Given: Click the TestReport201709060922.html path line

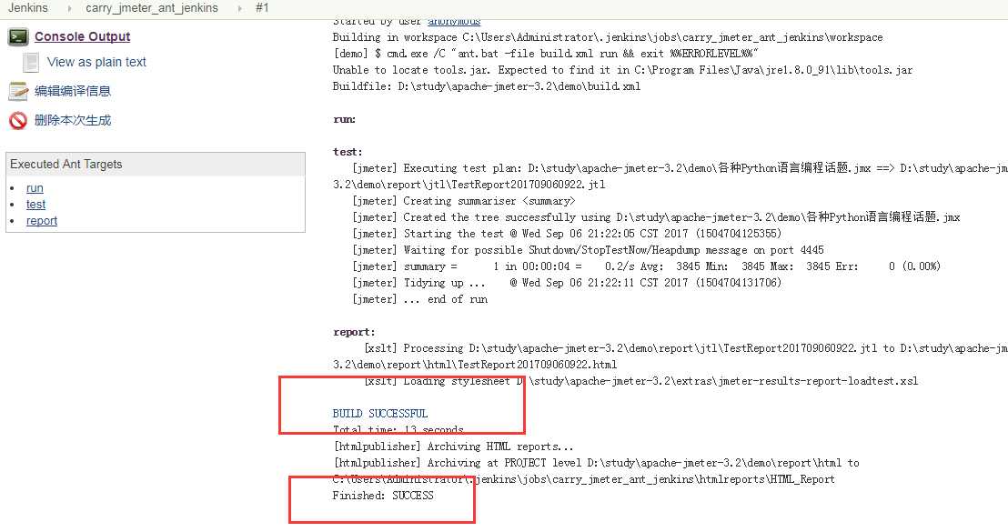Looking at the screenshot, I should click(x=474, y=365).
